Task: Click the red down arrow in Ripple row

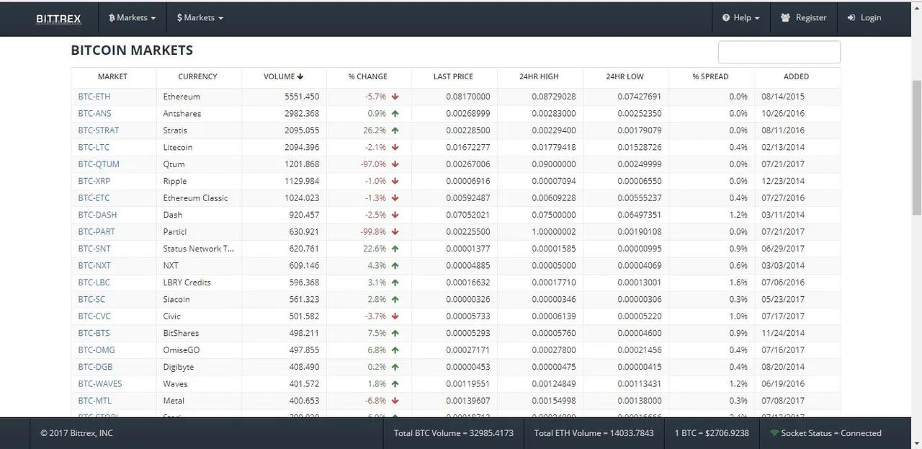Action: (395, 182)
